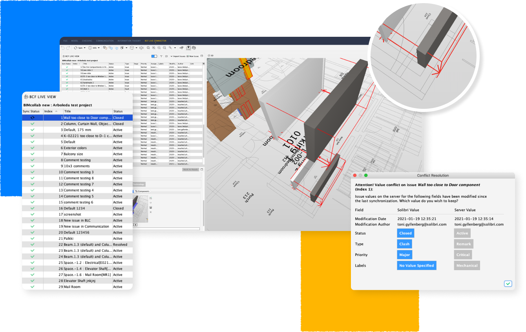The width and height of the screenshot is (526, 332).
Task: Select issue '10x3 comments'
Action: 77,166
